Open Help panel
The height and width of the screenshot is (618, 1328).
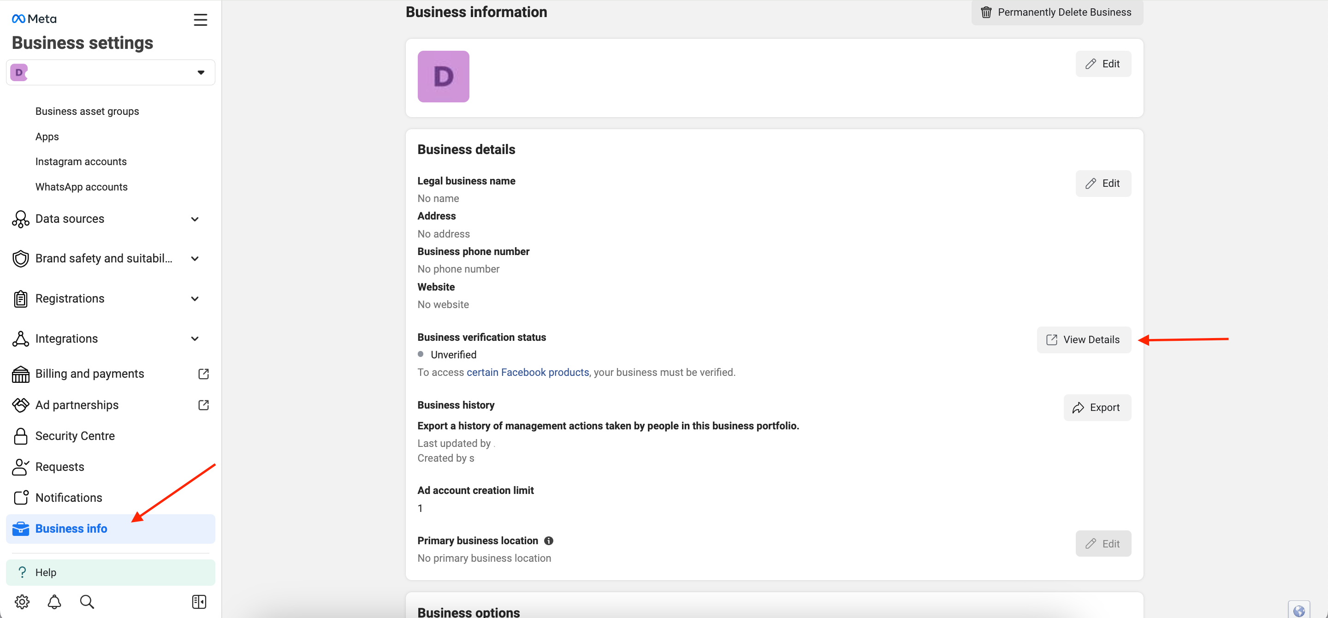[x=110, y=572]
